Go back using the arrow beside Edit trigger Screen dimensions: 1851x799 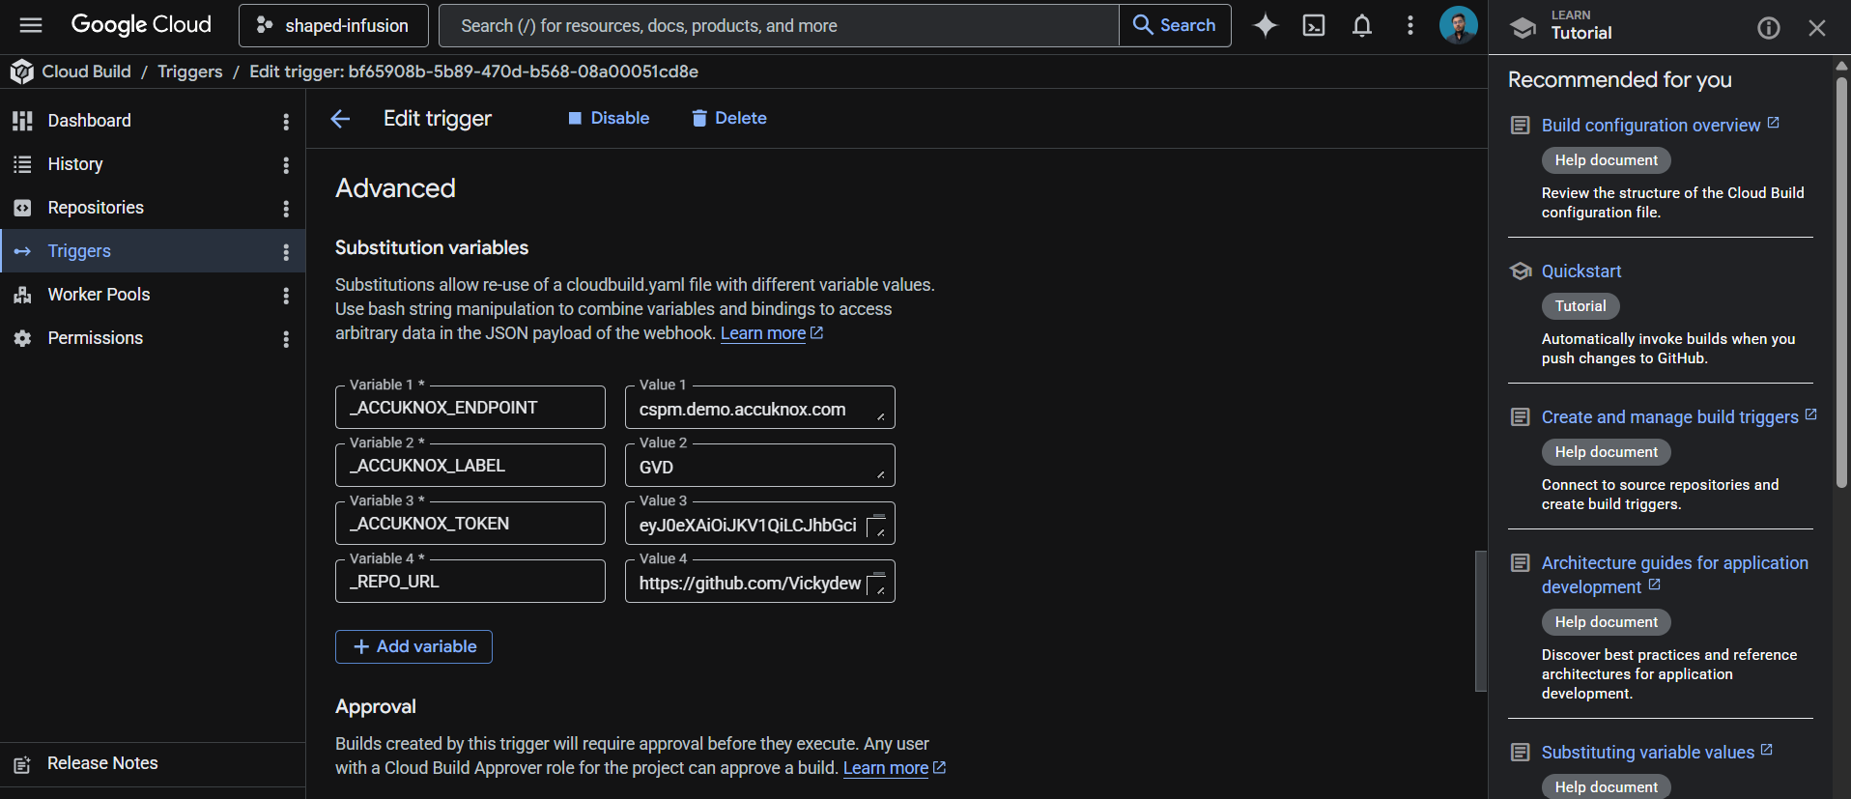pos(340,119)
